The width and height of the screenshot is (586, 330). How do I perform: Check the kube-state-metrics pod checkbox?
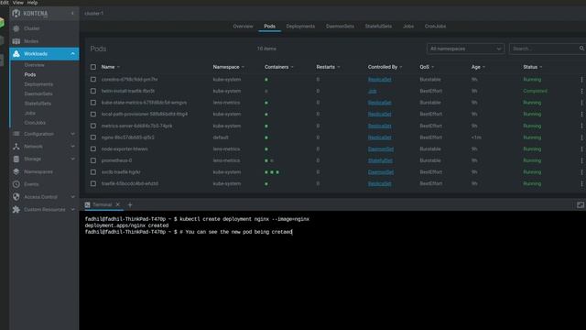93,103
